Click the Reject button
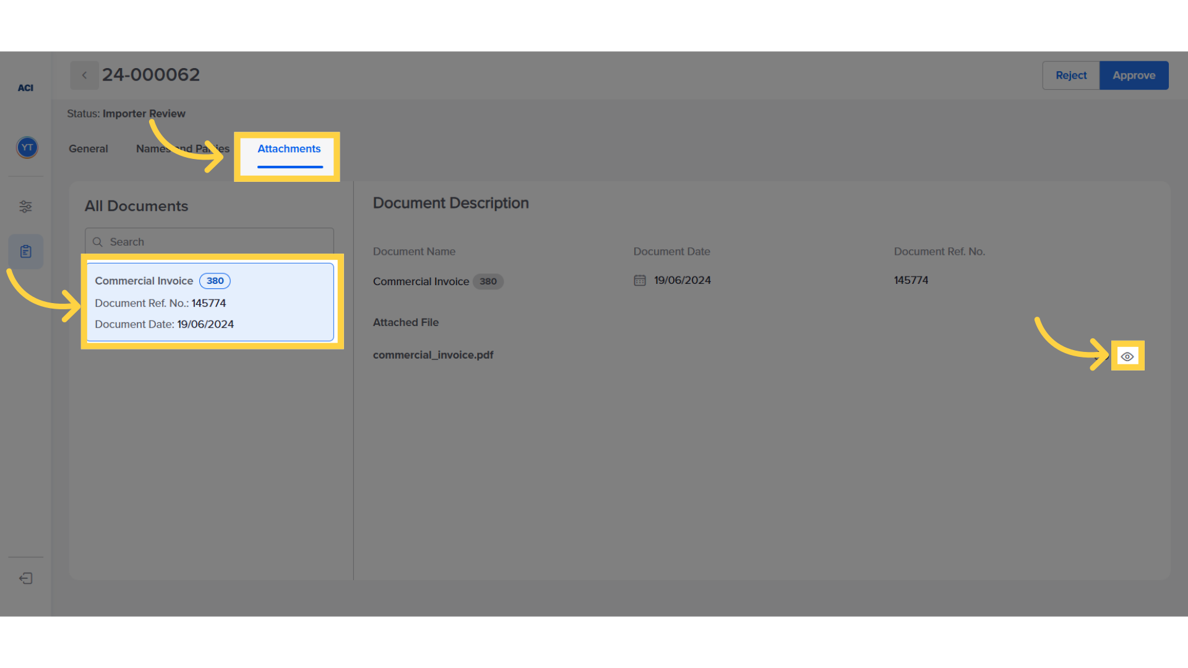The height and width of the screenshot is (668, 1188). click(x=1071, y=75)
